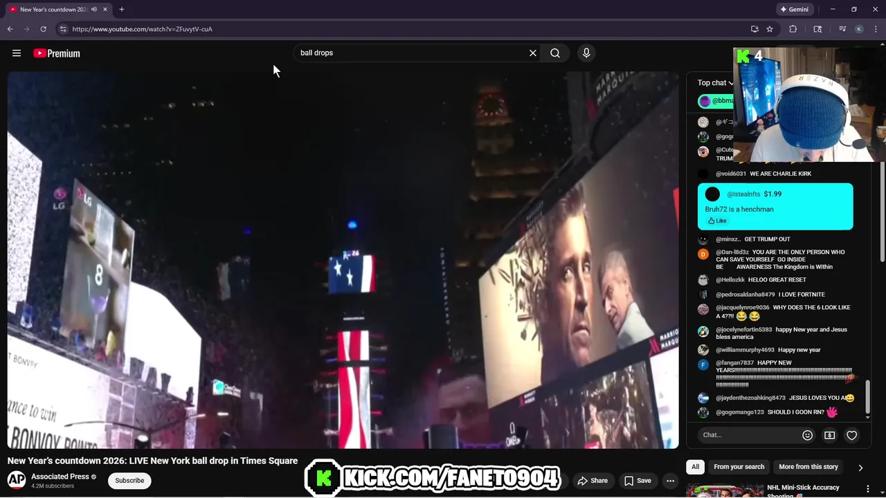Screen dimensions: 886x498
Task: Expand the Top chat dropdown
Action: (716, 83)
